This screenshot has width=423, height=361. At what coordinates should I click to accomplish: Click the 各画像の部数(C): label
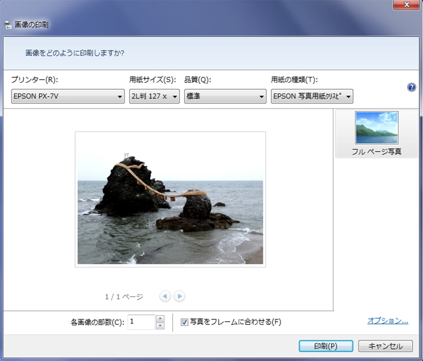point(98,322)
